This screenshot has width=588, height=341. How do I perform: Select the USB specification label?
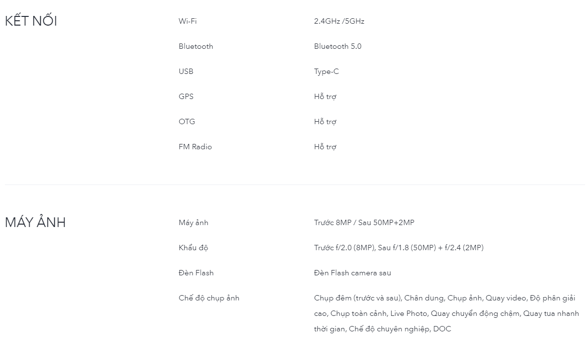186,71
